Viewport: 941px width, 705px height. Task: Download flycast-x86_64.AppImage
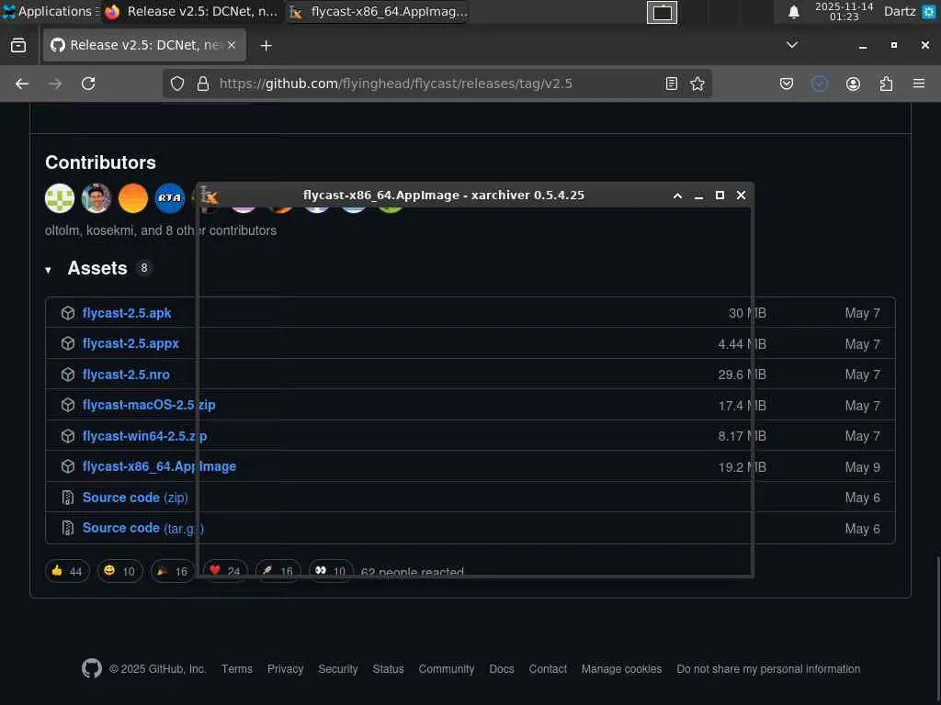pyautogui.click(x=159, y=466)
